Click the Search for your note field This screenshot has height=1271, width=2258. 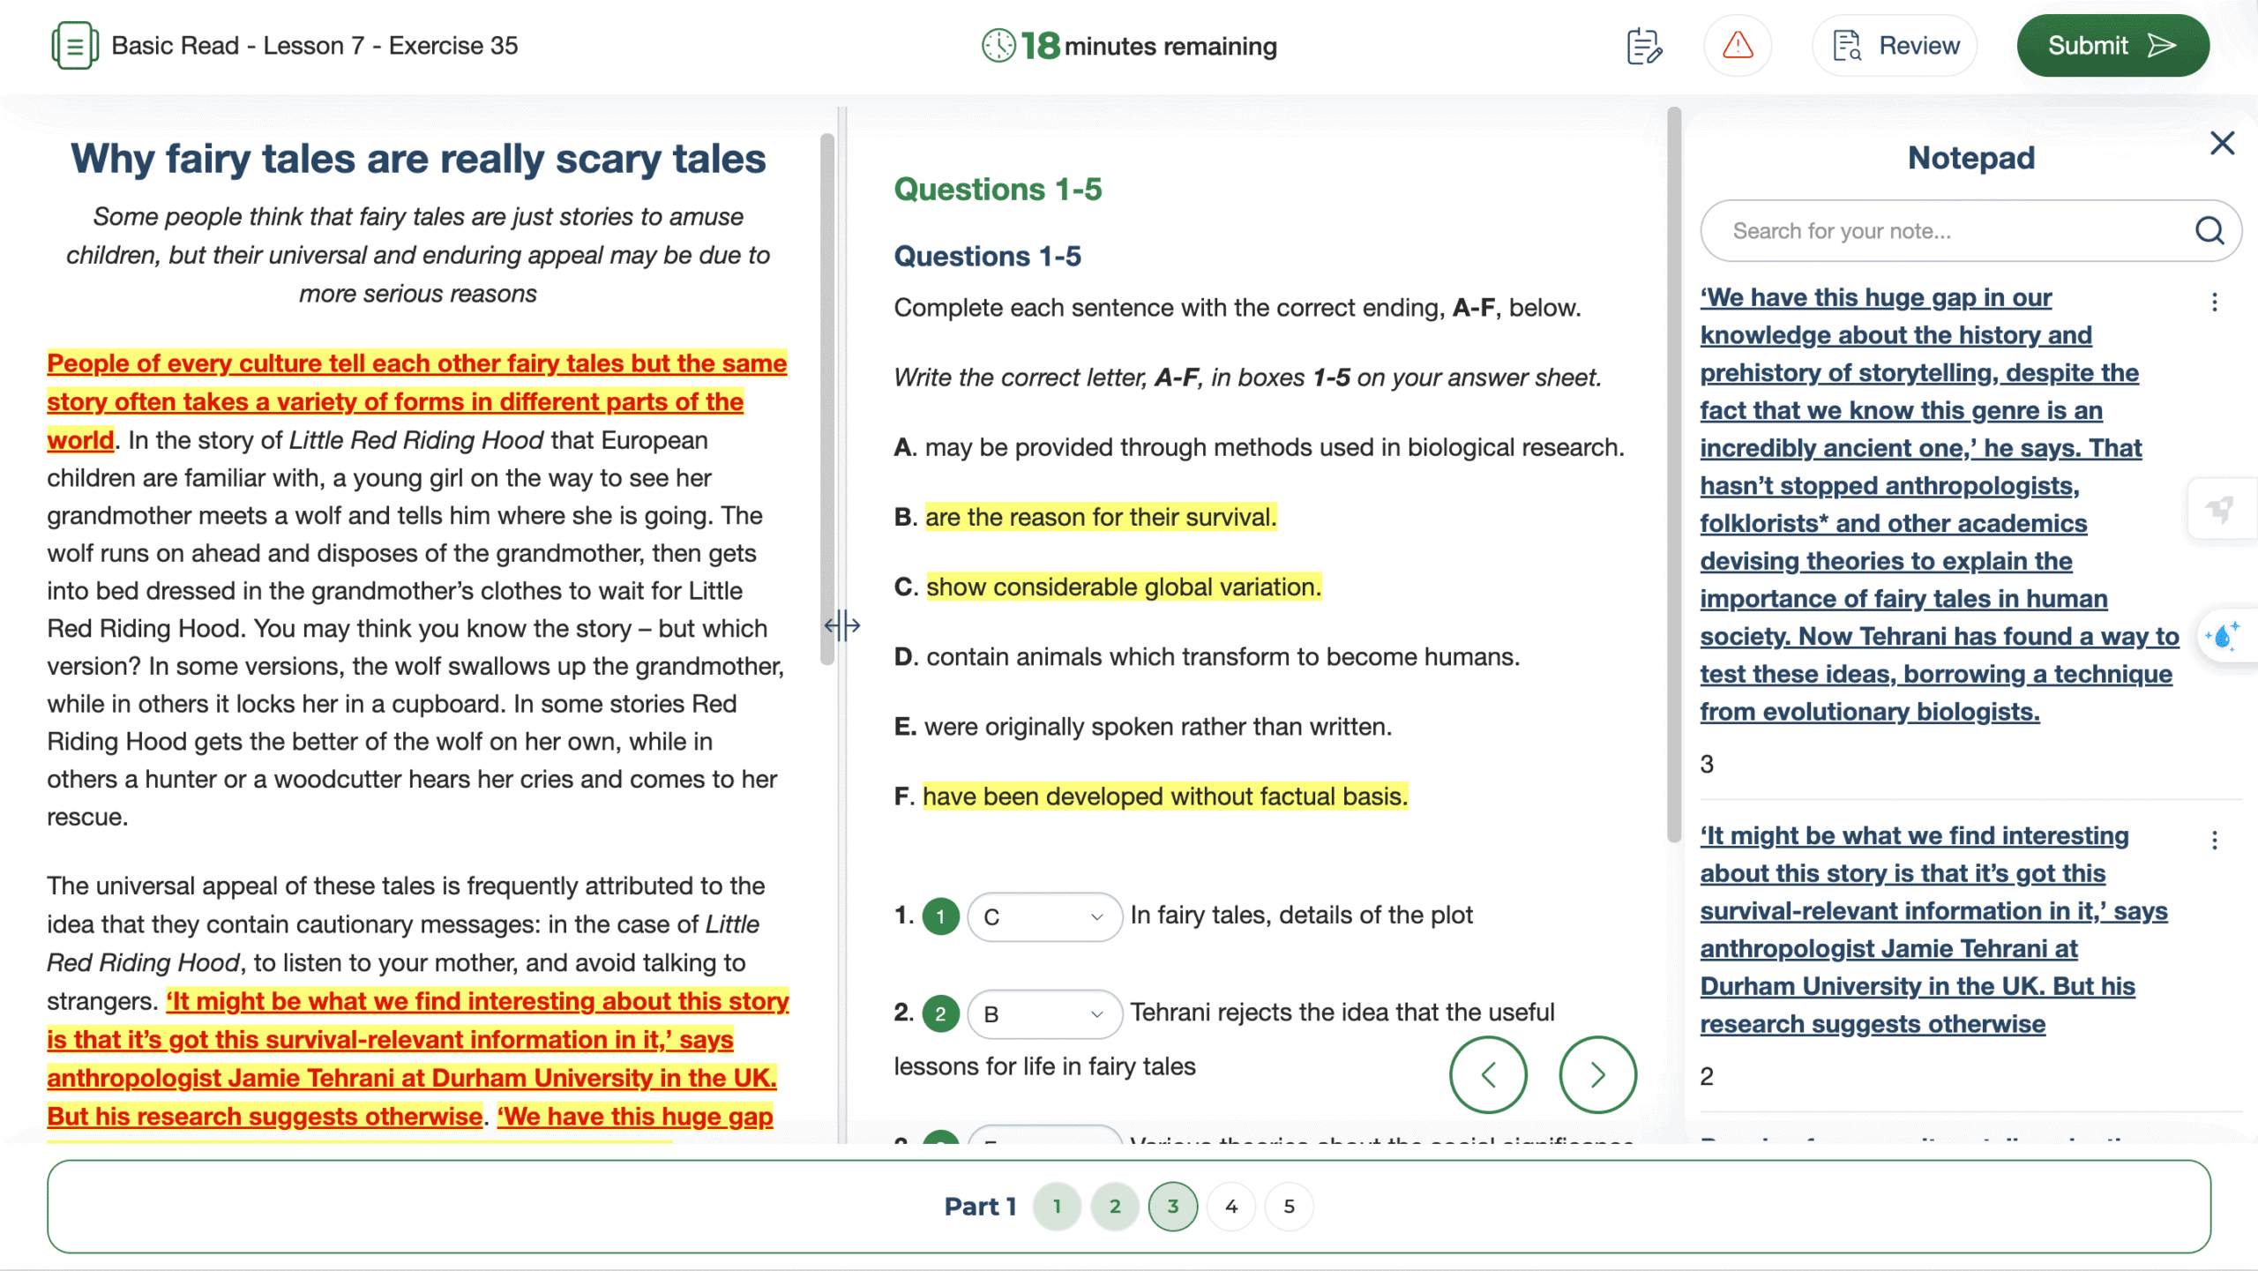(x=1940, y=231)
